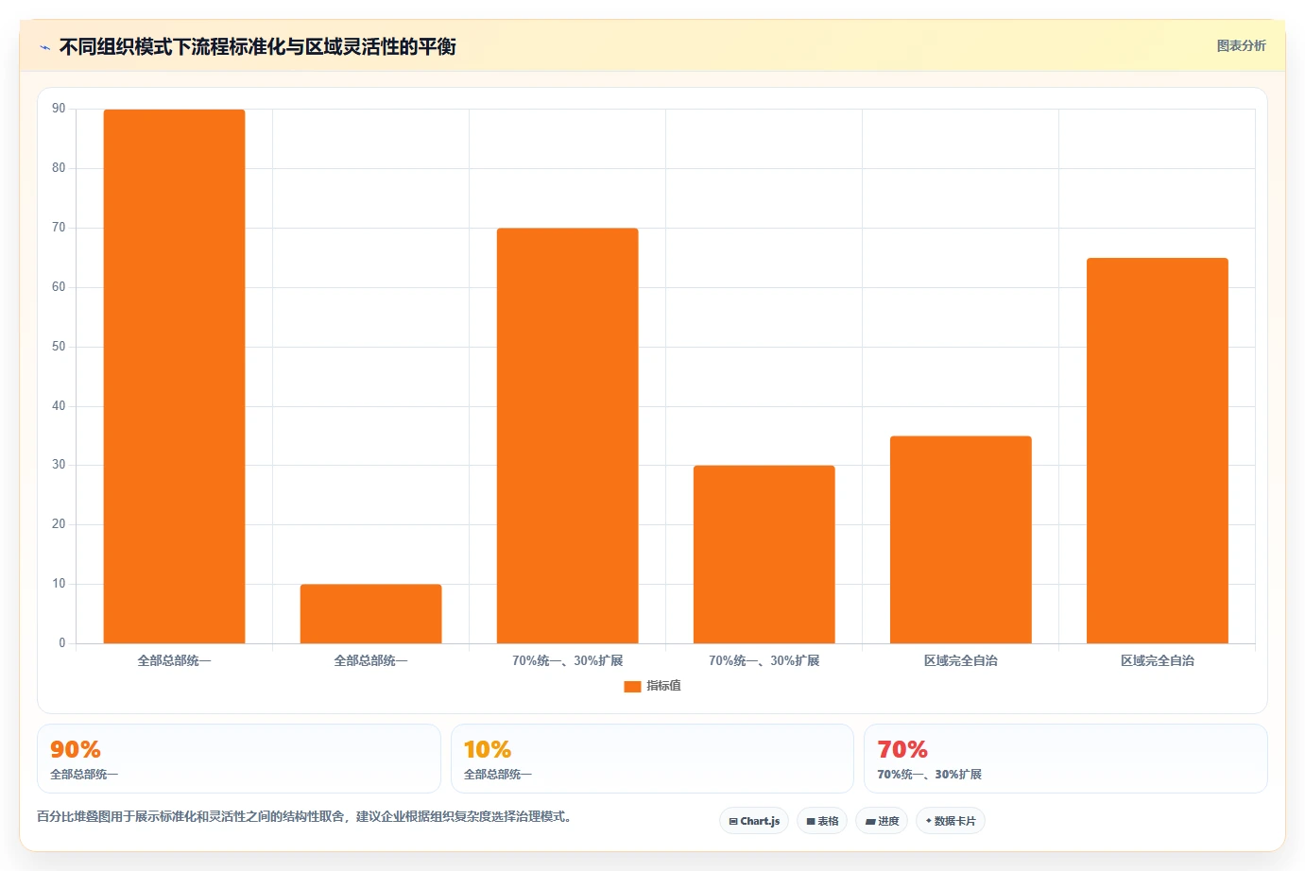Click the 10% stat card value
The height and width of the screenshot is (871, 1305).
(x=488, y=749)
